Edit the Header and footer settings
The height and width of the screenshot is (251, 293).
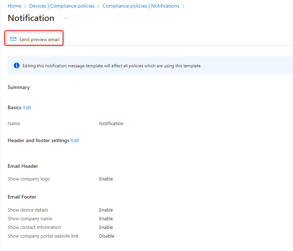(75, 140)
